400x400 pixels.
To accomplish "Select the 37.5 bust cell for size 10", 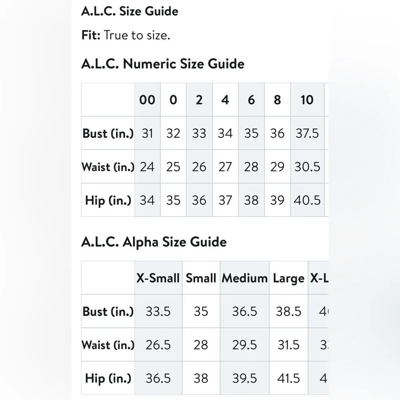I will coord(307,133).
